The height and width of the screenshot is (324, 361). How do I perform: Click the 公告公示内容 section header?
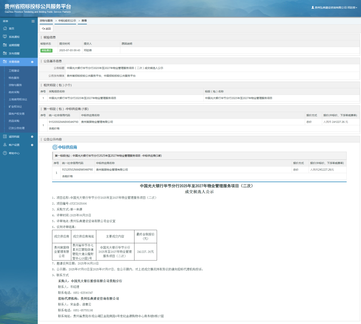click(x=53, y=139)
